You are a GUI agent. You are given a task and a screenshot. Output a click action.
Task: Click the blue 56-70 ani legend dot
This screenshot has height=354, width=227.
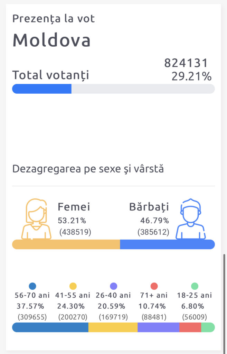tap(32, 286)
